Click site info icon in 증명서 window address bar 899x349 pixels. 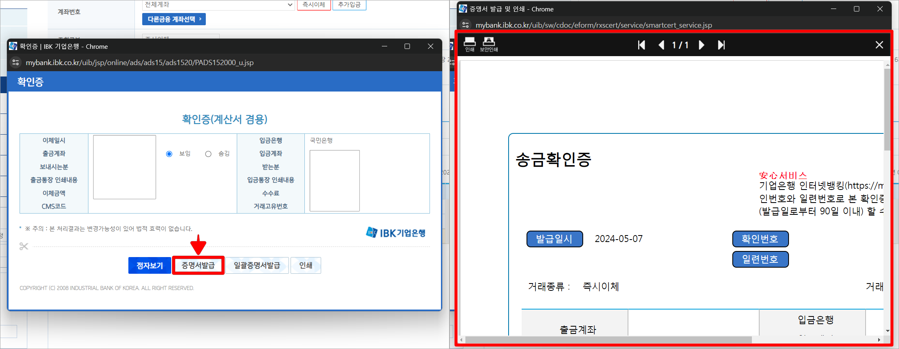[465, 25]
